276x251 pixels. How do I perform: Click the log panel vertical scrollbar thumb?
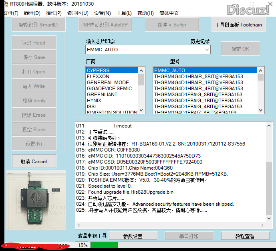(269, 188)
